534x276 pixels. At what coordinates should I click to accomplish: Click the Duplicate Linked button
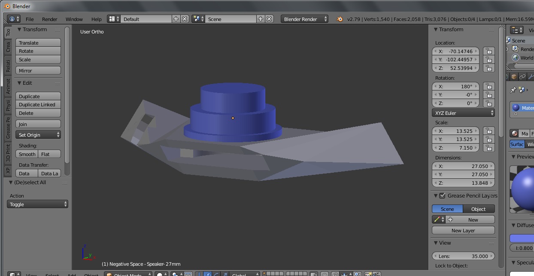pos(38,105)
